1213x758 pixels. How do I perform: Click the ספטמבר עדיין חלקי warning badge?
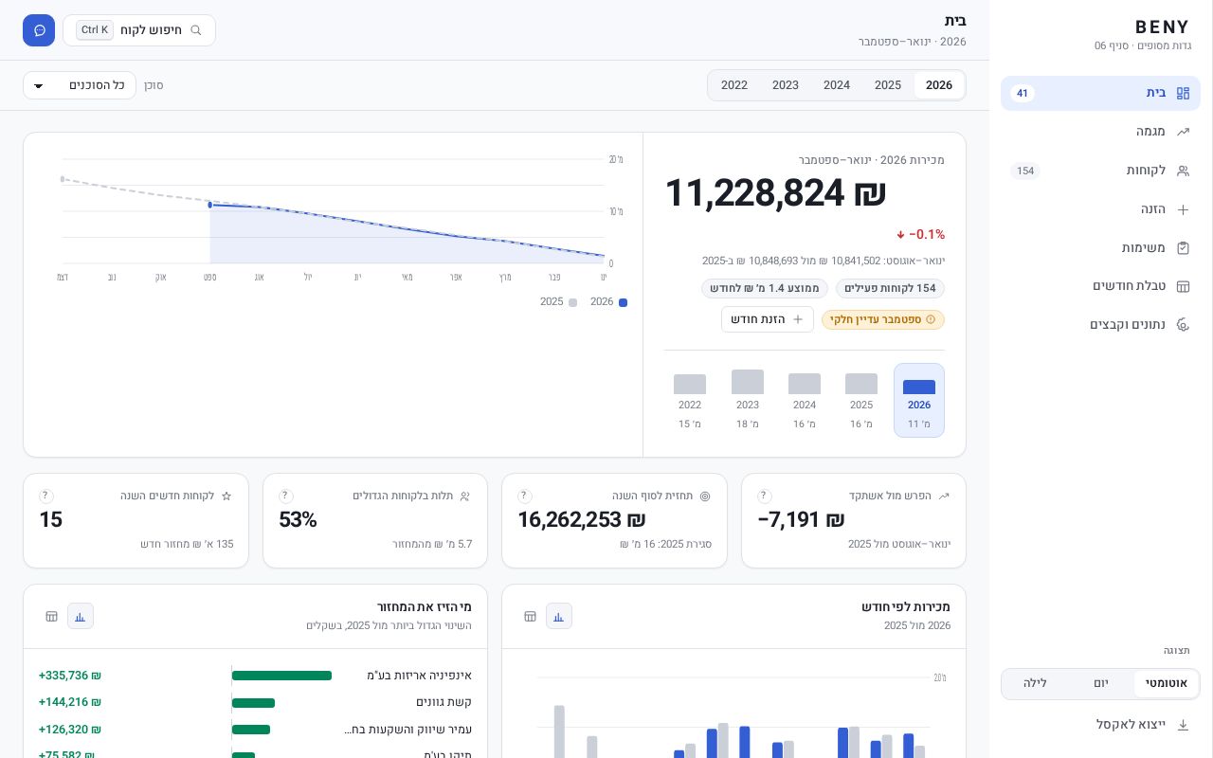(x=883, y=319)
